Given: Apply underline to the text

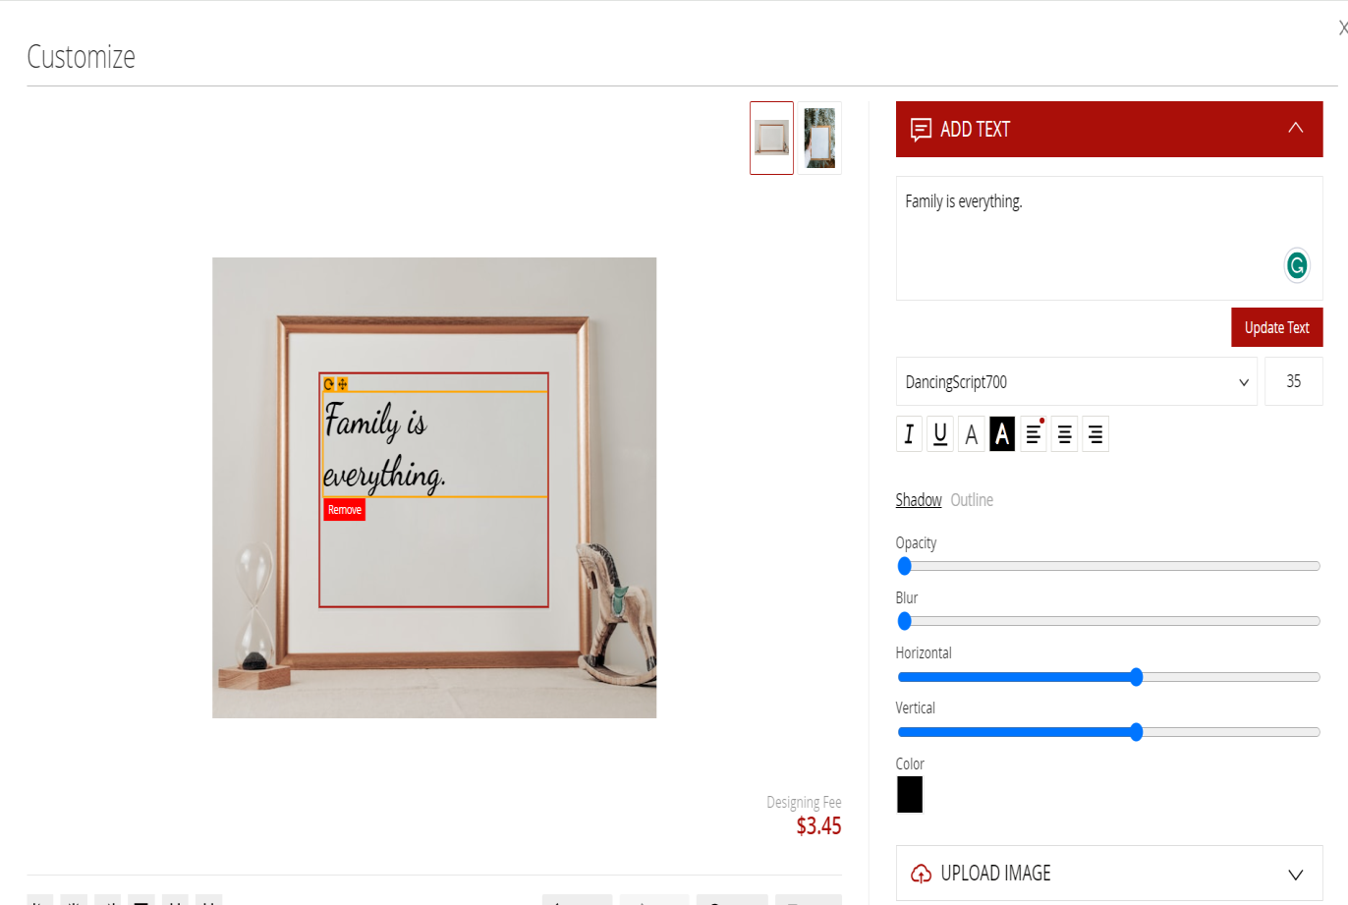Looking at the screenshot, I should (939, 433).
